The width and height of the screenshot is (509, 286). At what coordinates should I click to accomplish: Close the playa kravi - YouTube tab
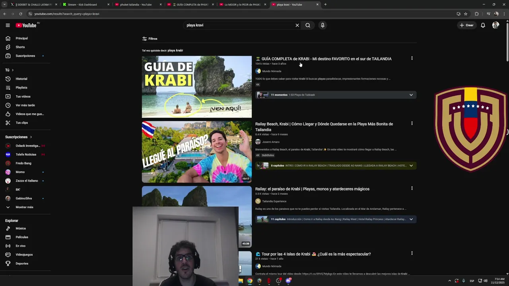click(x=317, y=4)
